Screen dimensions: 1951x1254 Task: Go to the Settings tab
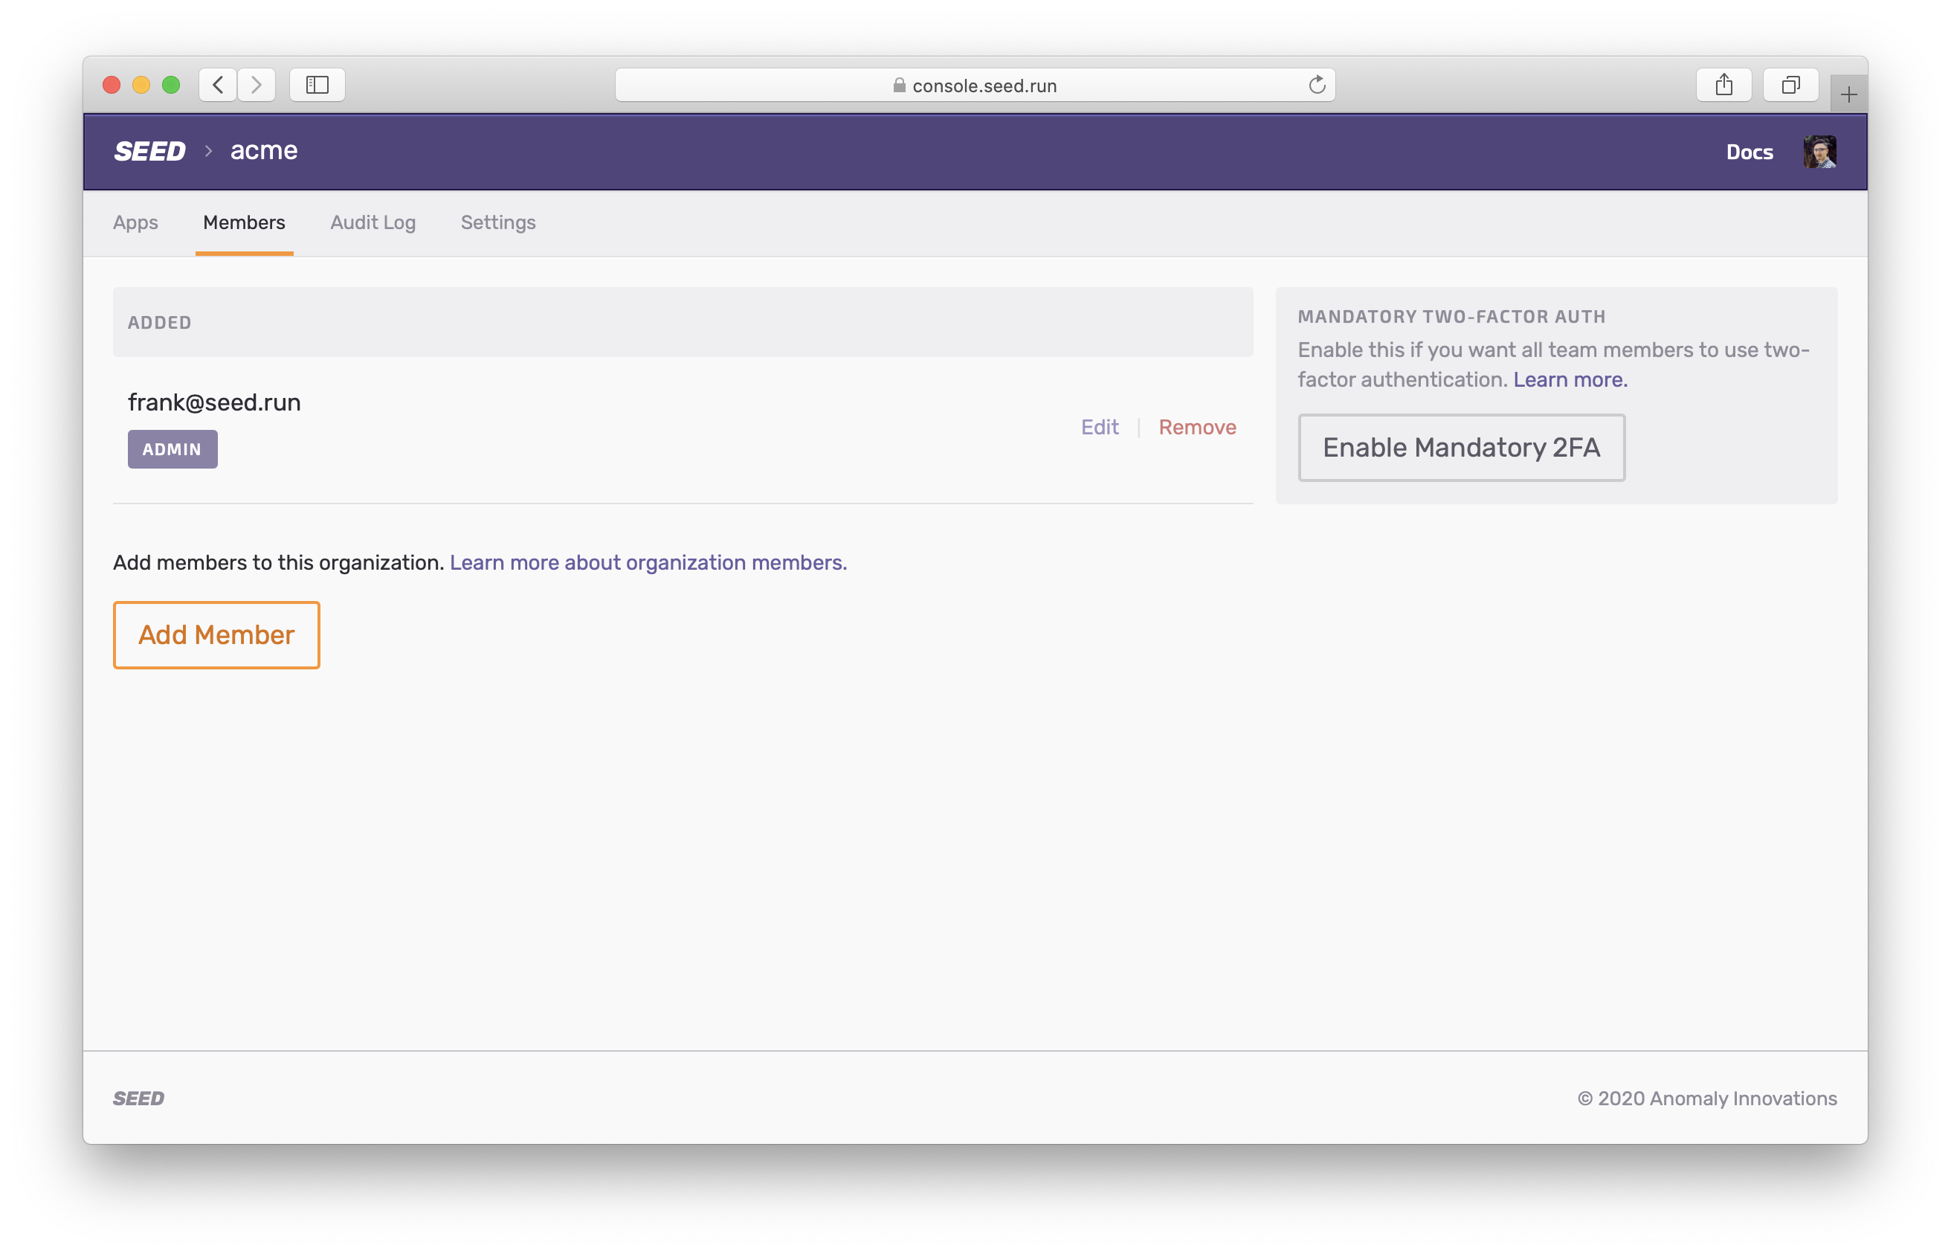498,222
